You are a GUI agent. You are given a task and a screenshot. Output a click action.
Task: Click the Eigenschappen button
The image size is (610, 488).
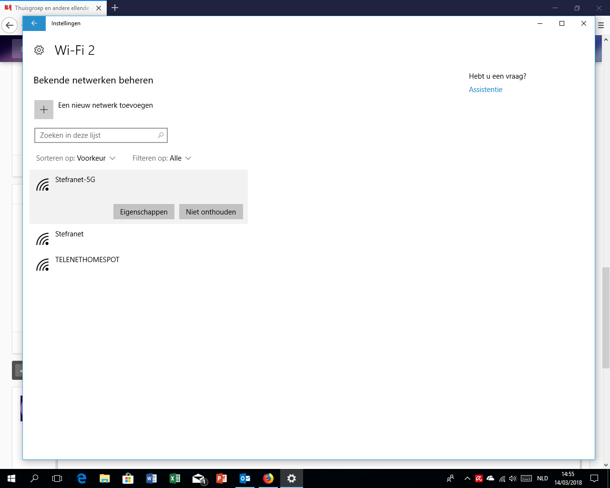tap(144, 212)
